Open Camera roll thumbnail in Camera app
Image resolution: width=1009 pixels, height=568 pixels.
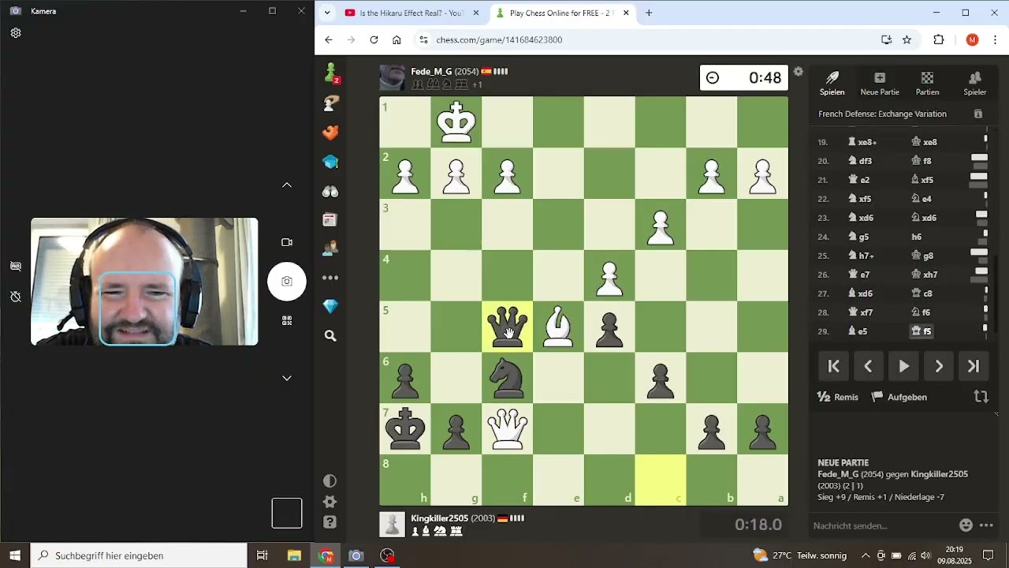(287, 513)
